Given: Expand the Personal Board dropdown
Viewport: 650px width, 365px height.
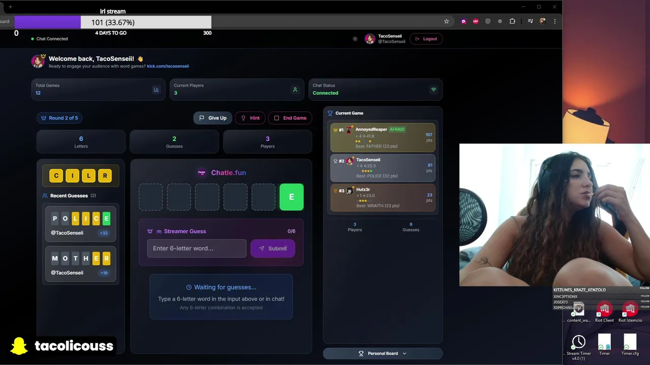Looking at the screenshot, I should pyautogui.click(x=383, y=353).
